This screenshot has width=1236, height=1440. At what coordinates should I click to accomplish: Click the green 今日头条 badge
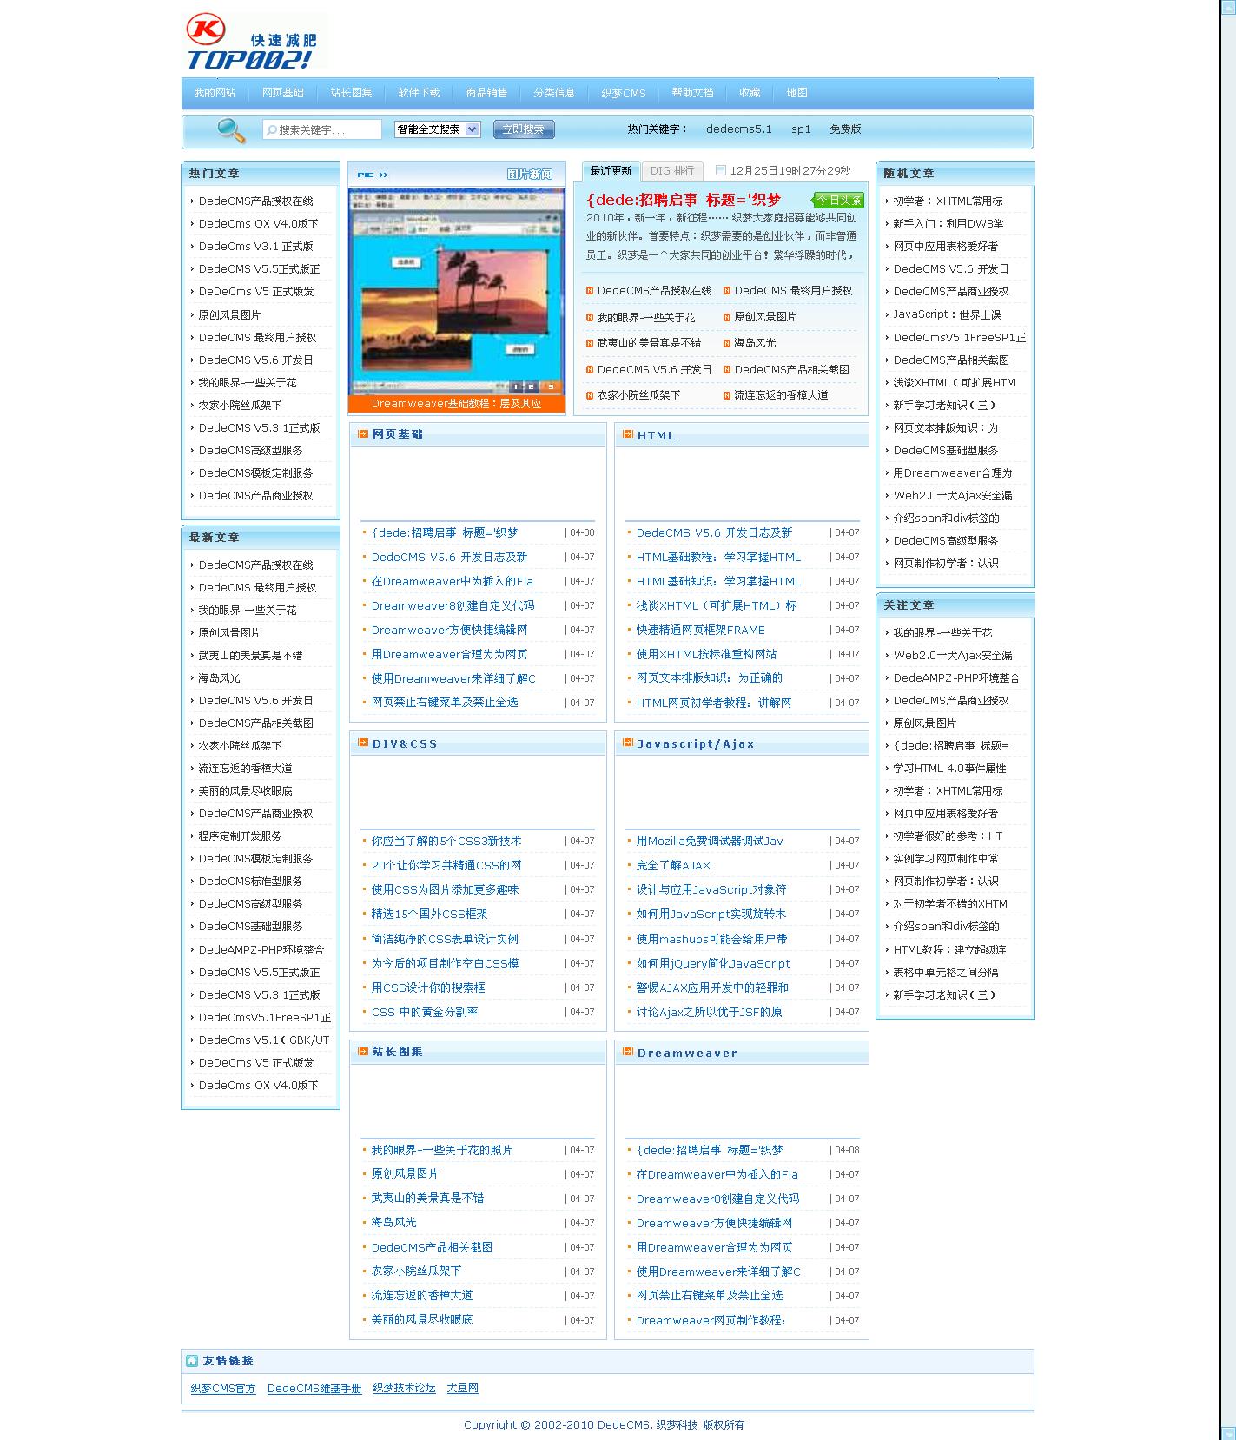coord(837,200)
